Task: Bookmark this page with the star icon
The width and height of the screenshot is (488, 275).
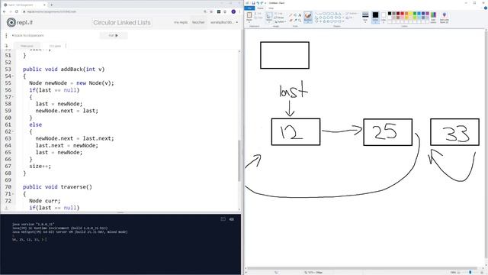Action: point(211,11)
